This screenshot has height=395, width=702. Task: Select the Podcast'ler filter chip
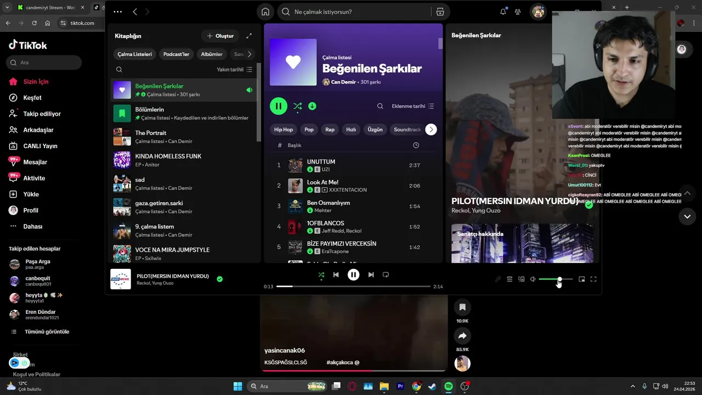coord(176,54)
